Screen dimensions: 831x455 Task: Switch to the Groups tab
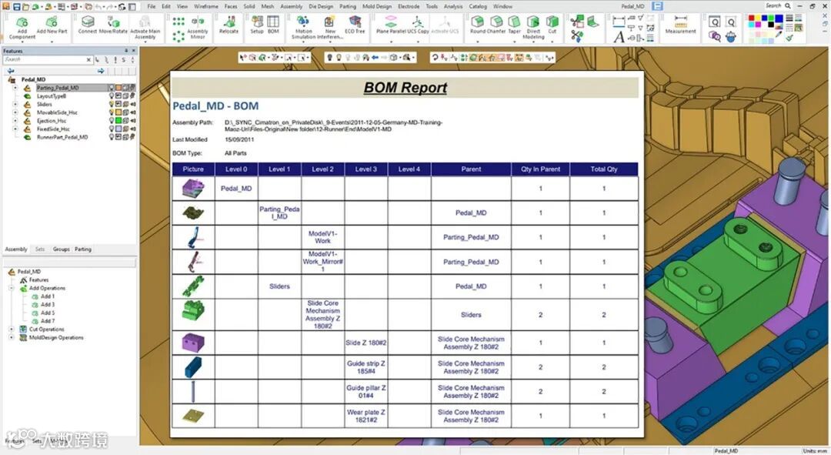tap(61, 249)
